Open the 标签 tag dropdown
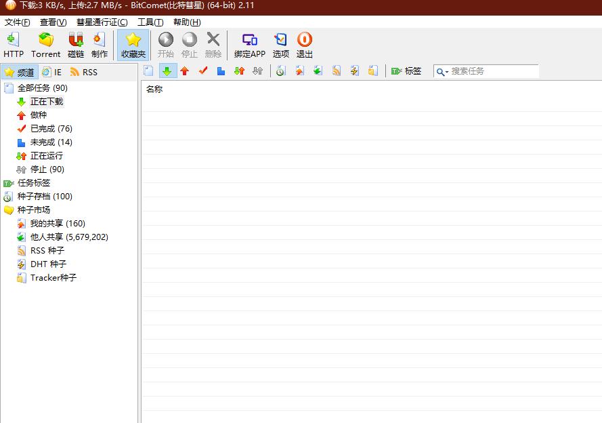The width and height of the screenshot is (602, 423). point(406,71)
